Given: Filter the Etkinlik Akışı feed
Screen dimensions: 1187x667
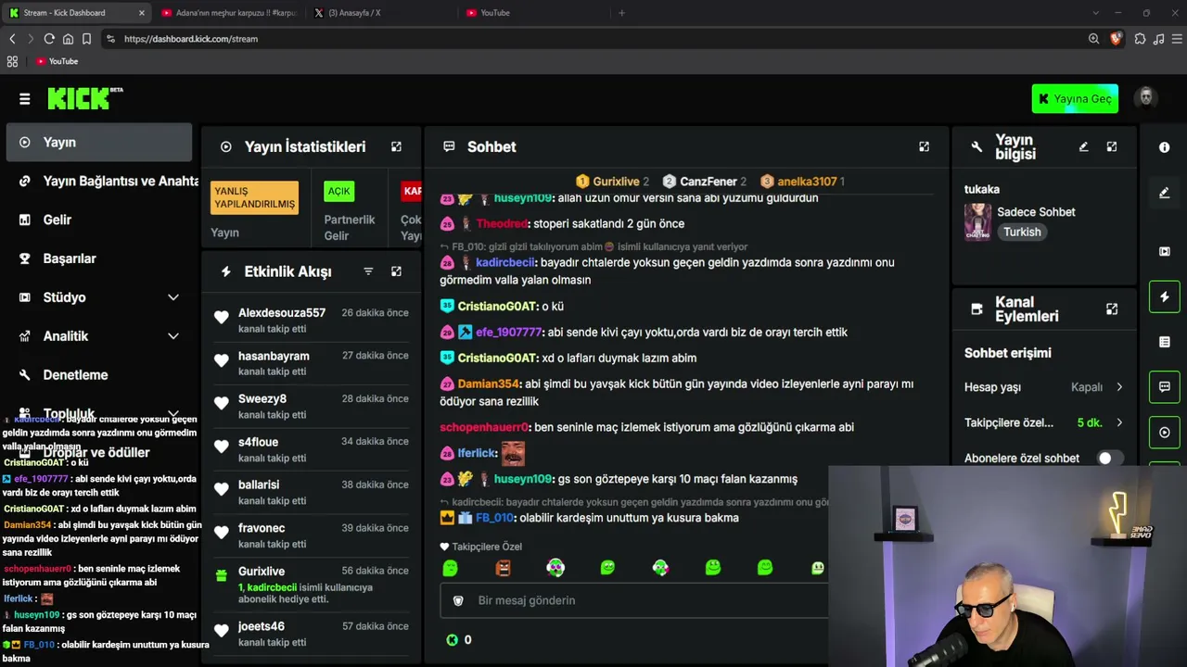Looking at the screenshot, I should (368, 271).
